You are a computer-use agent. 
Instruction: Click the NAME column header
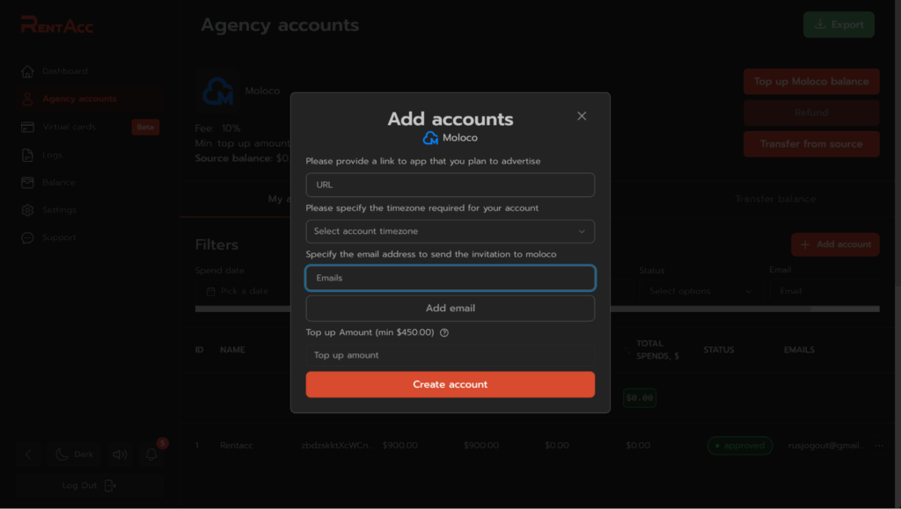pyautogui.click(x=232, y=350)
